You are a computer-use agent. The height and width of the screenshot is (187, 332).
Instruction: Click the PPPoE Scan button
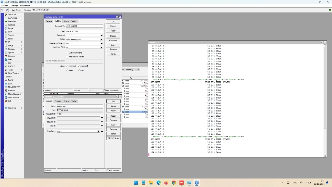pyautogui.click(x=113, y=138)
